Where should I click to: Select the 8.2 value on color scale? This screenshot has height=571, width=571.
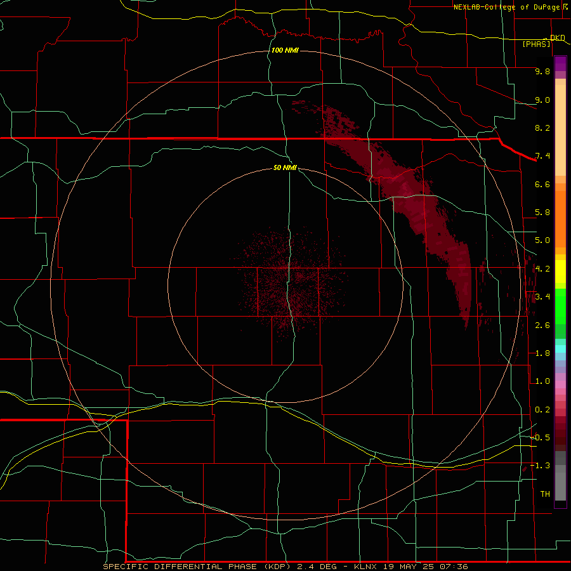542,128
